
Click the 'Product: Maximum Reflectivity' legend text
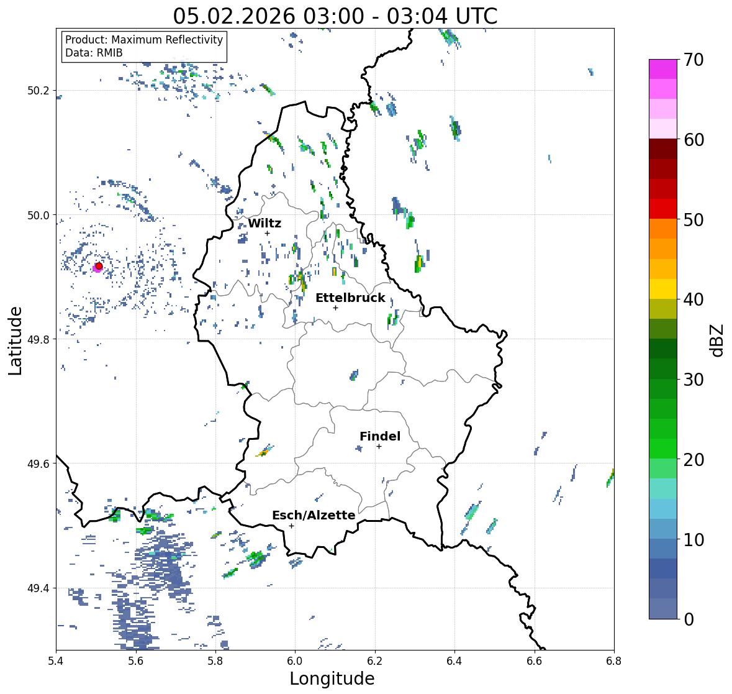coord(144,40)
